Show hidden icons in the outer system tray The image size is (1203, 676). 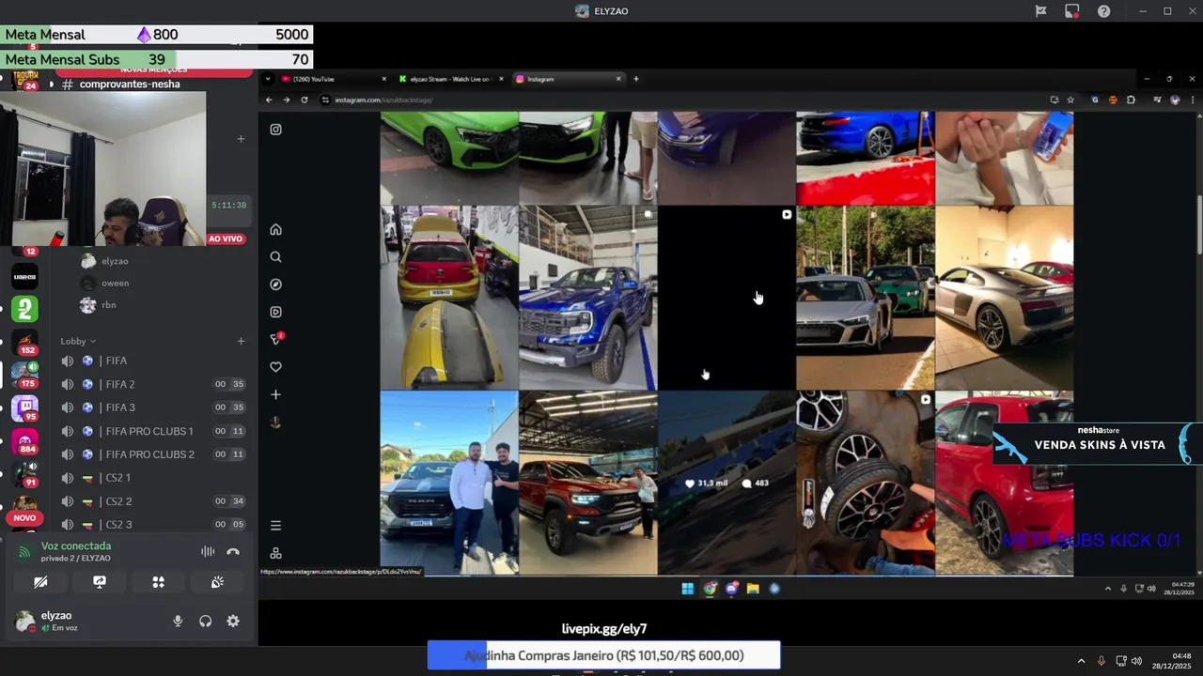pos(1081,661)
